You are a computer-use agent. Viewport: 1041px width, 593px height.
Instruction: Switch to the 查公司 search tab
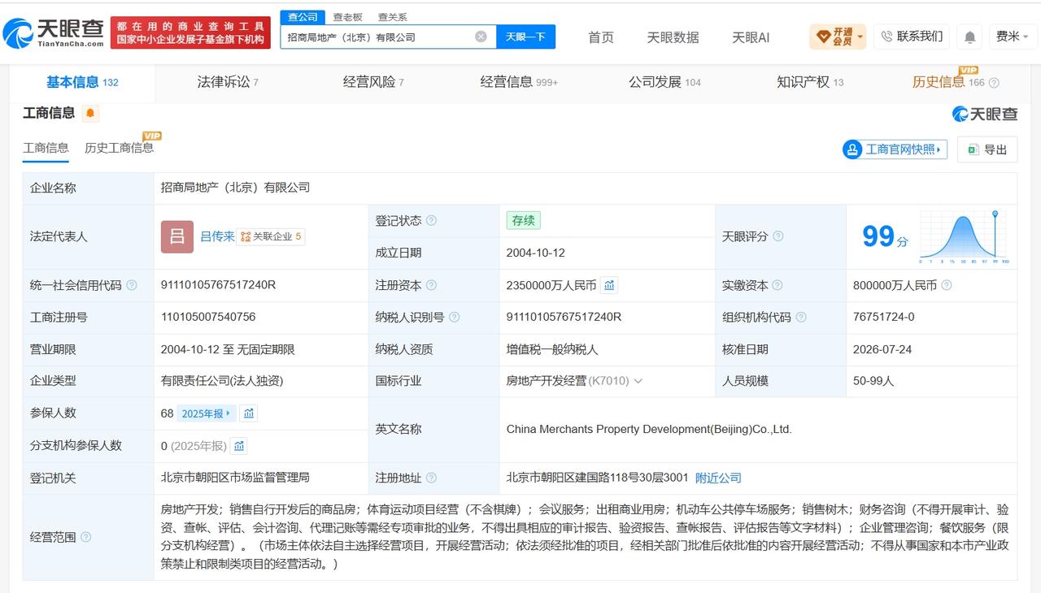303,17
